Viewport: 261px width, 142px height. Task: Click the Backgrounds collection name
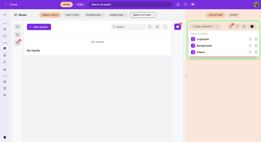(x=204, y=46)
